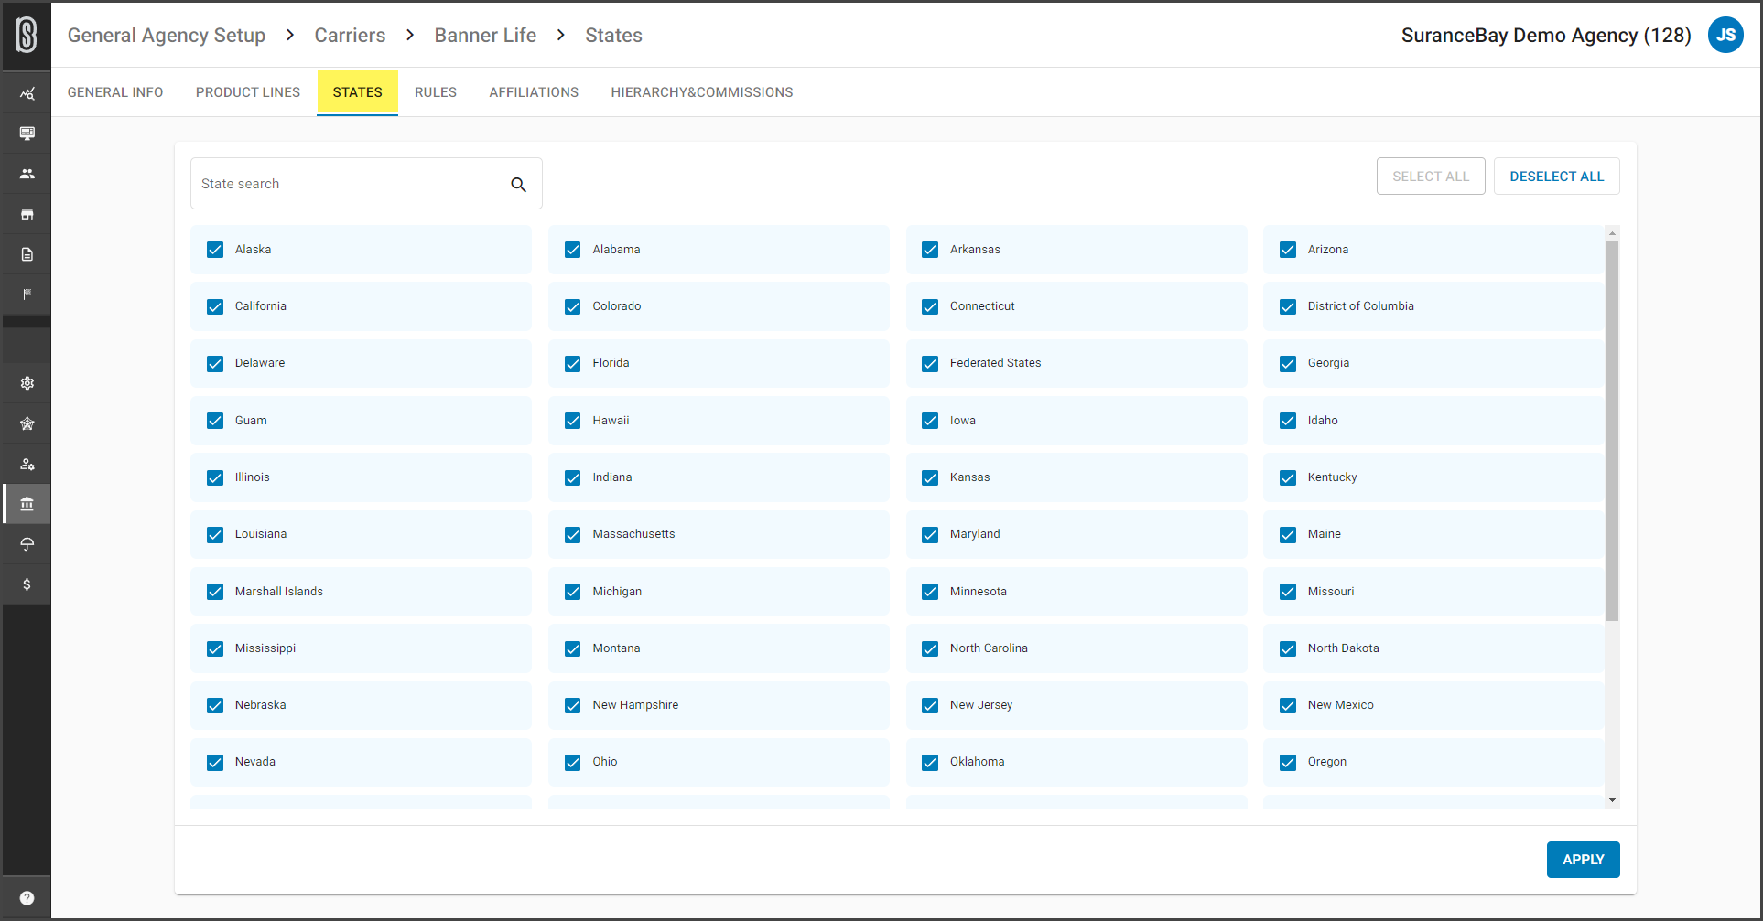Open the umbrella insurance sidebar icon
The height and width of the screenshot is (921, 1763).
(27, 544)
